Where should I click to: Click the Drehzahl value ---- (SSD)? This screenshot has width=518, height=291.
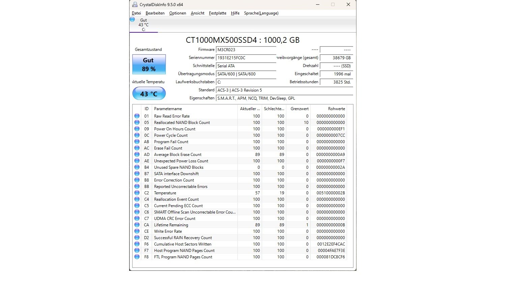pos(336,66)
